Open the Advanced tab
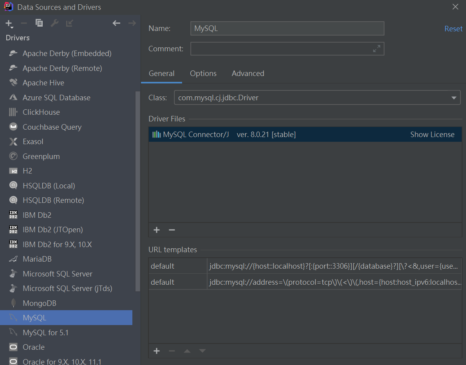Viewport: 466px width, 365px height. pyautogui.click(x=248, y=73)
